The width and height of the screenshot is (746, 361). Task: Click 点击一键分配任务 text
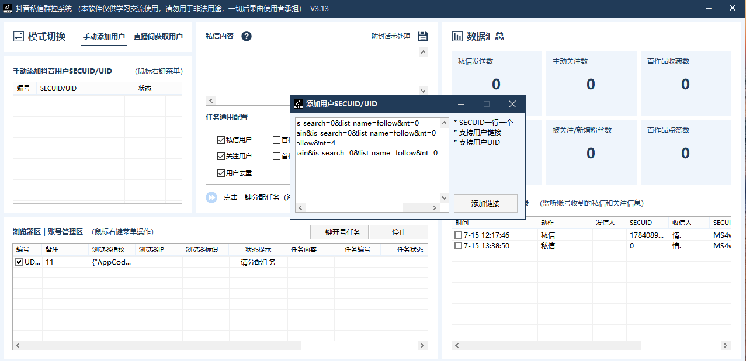click(x=252, y=197)
